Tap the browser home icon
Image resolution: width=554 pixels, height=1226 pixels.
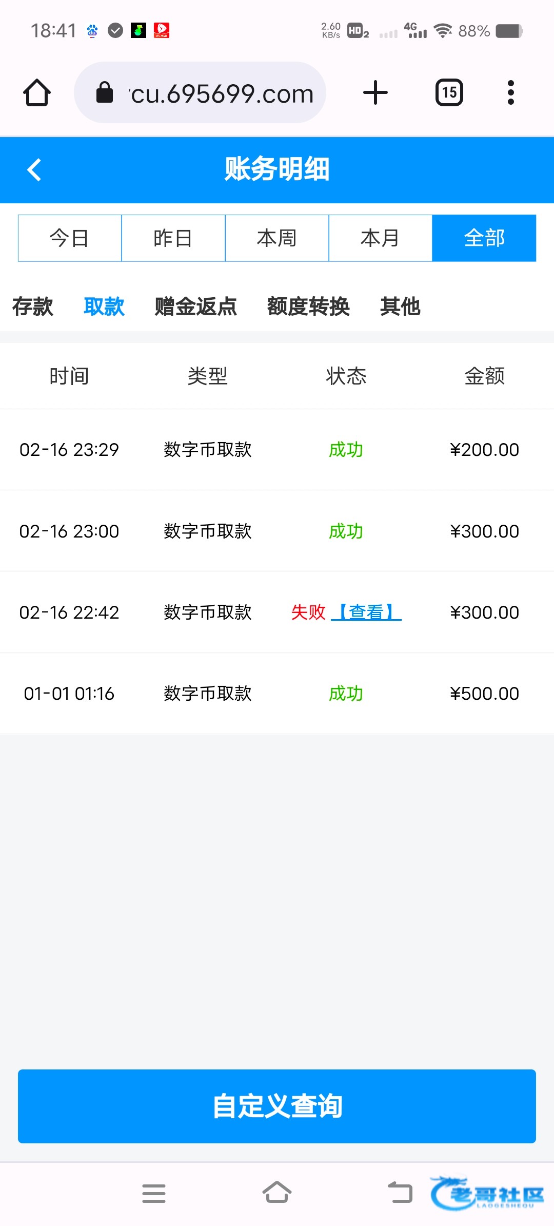pyautogui.click(x=37, y=93)
